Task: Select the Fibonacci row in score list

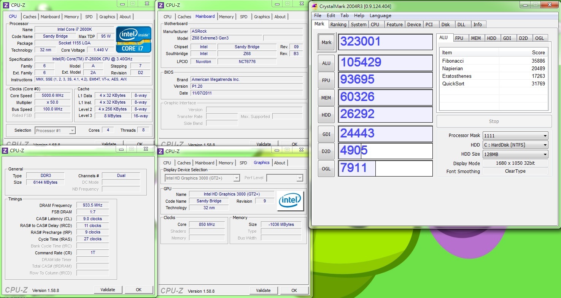Action: [x=494, y=61]
